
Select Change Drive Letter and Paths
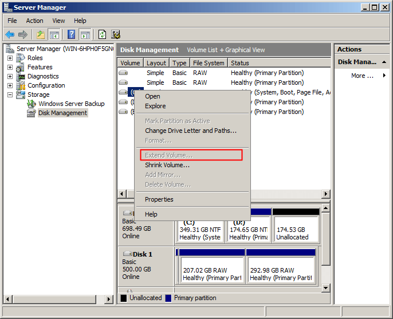point(192,131)
